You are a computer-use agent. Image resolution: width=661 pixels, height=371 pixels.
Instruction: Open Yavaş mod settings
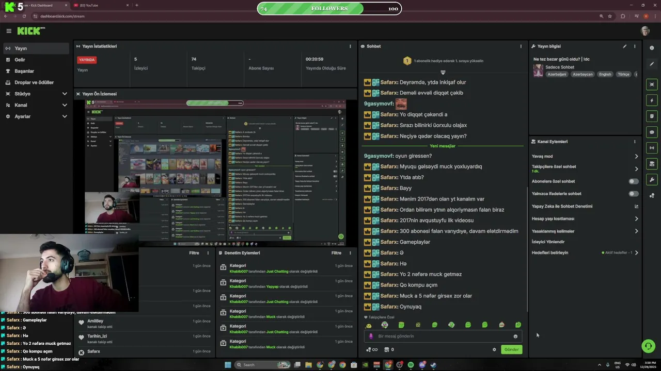click(585, 156)
